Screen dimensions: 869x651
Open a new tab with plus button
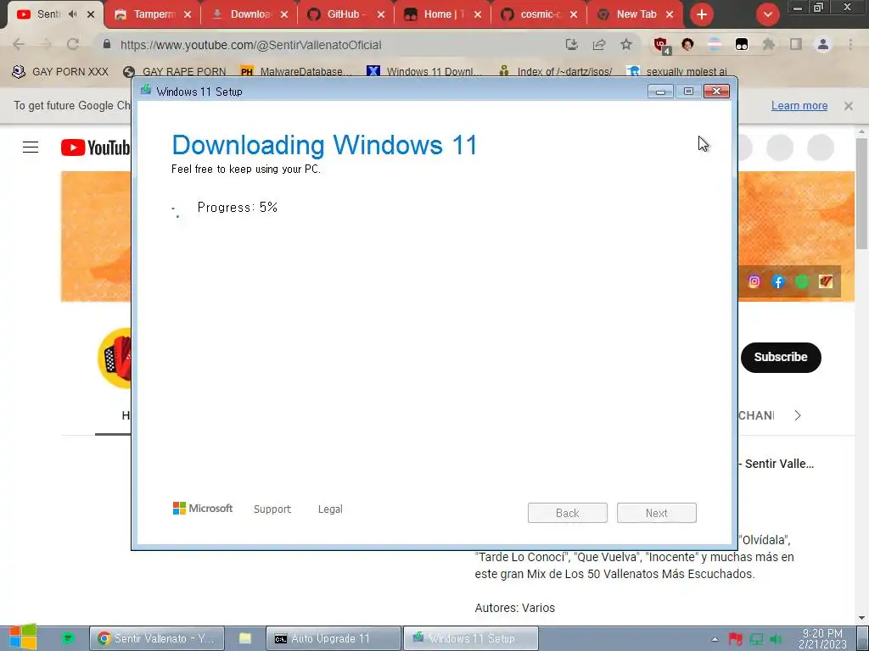coord(702,14)
